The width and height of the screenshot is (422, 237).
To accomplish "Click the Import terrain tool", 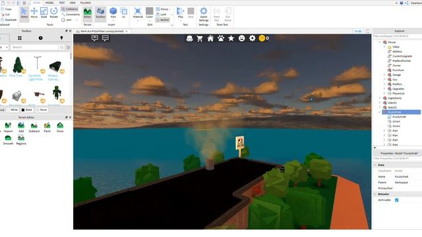I will [x=8, y=127].
